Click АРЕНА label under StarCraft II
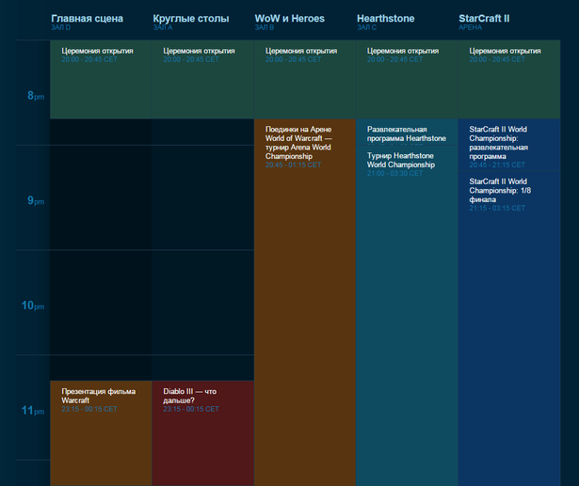This screenshot has height=486, width=579. (x=470, y=27)
